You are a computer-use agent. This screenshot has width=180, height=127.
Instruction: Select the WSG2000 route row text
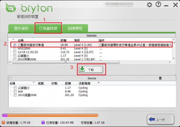click(24, 48)
